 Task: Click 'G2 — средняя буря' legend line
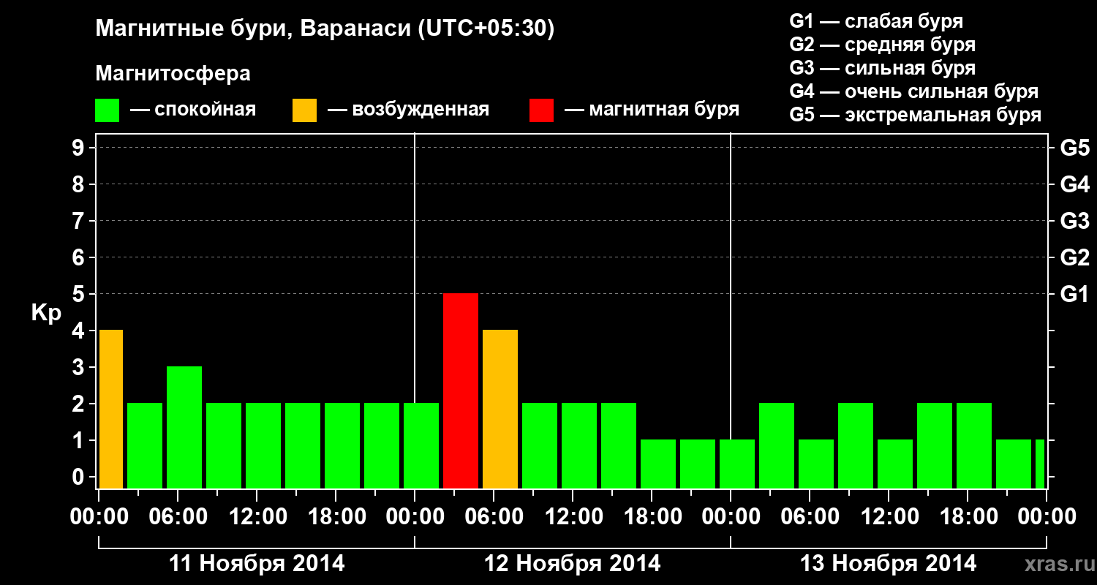[882, 45]
